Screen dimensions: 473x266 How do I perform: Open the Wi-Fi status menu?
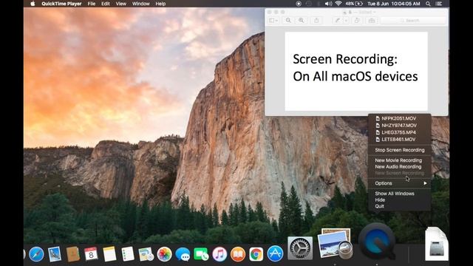338,4
